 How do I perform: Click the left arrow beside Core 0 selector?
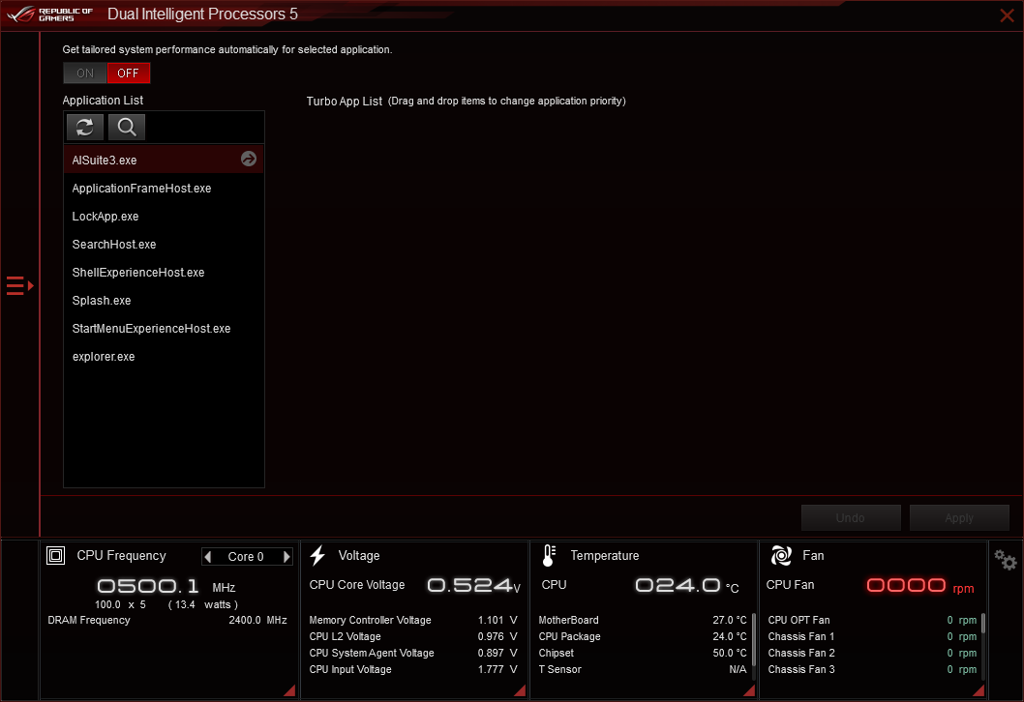click(x=208, y=556)
